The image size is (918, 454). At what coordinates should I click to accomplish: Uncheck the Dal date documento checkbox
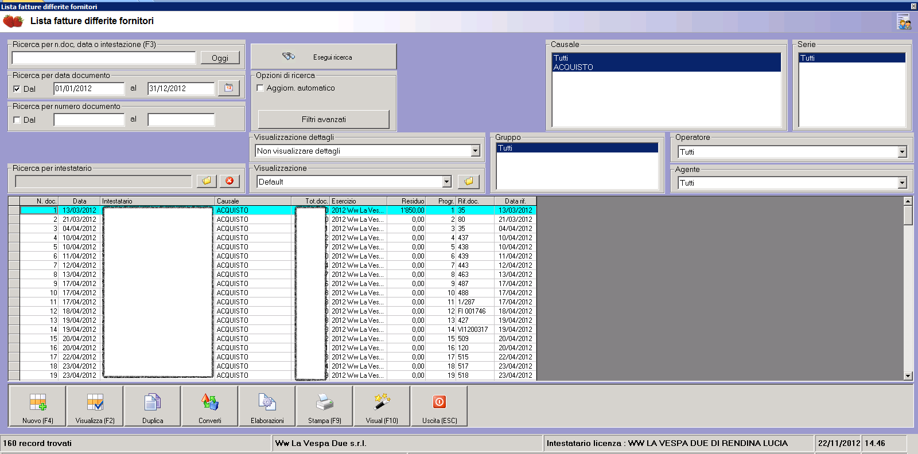tap(17, 89)
